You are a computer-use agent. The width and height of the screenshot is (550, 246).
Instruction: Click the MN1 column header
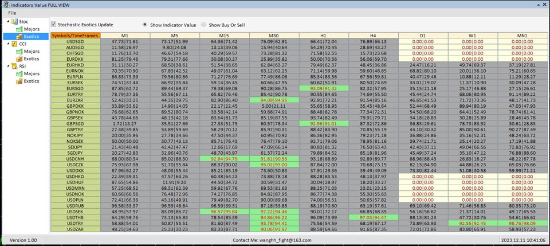point(522,36)
